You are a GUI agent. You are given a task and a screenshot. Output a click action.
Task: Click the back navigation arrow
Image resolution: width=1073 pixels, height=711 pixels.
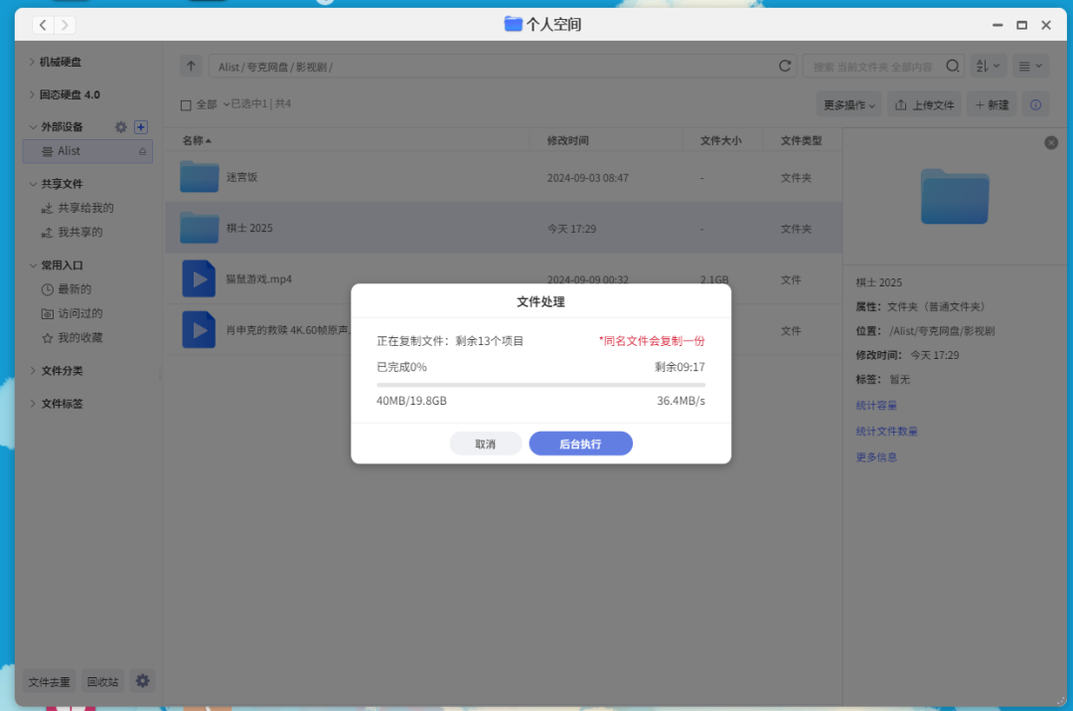[42, 24]
